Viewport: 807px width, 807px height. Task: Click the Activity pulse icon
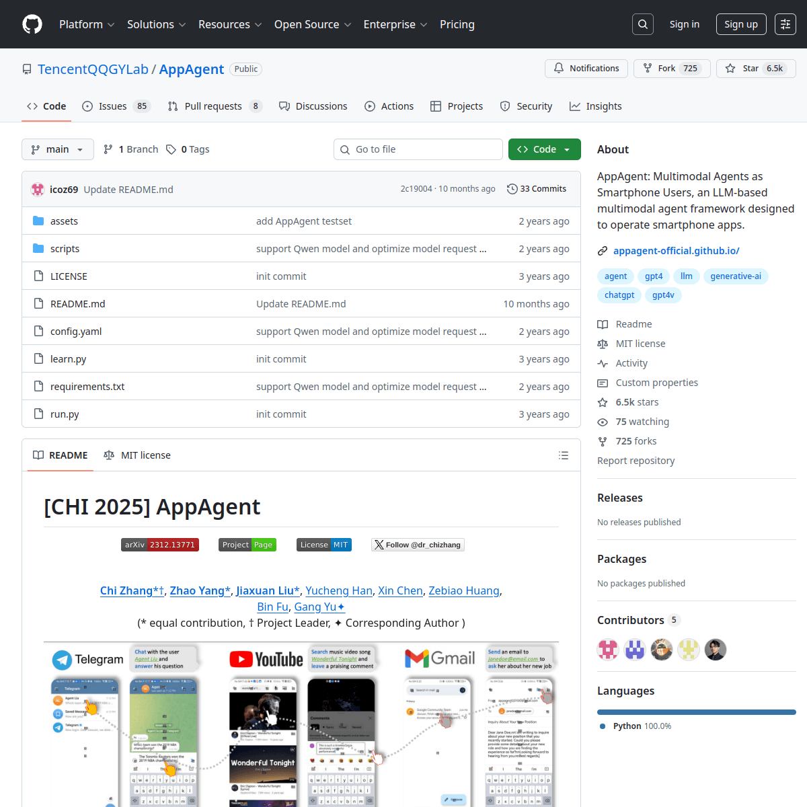[x=603, y=363]
